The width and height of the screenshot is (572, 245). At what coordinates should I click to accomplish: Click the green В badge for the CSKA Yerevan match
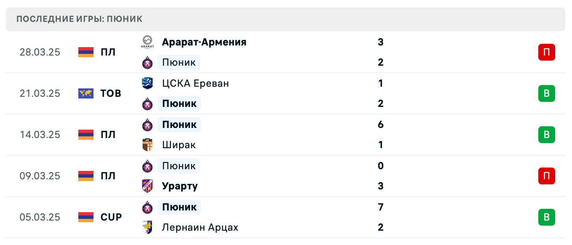pyautogui.click(x=547, y=93)
